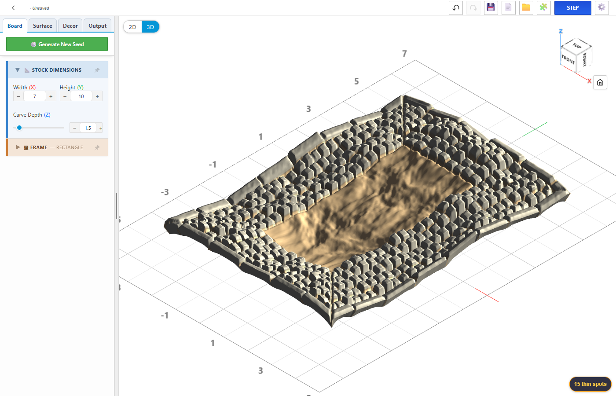Screen dimensions: 616x396
Task: Go back using the left chevron arrow
Action: click(13, 8)
